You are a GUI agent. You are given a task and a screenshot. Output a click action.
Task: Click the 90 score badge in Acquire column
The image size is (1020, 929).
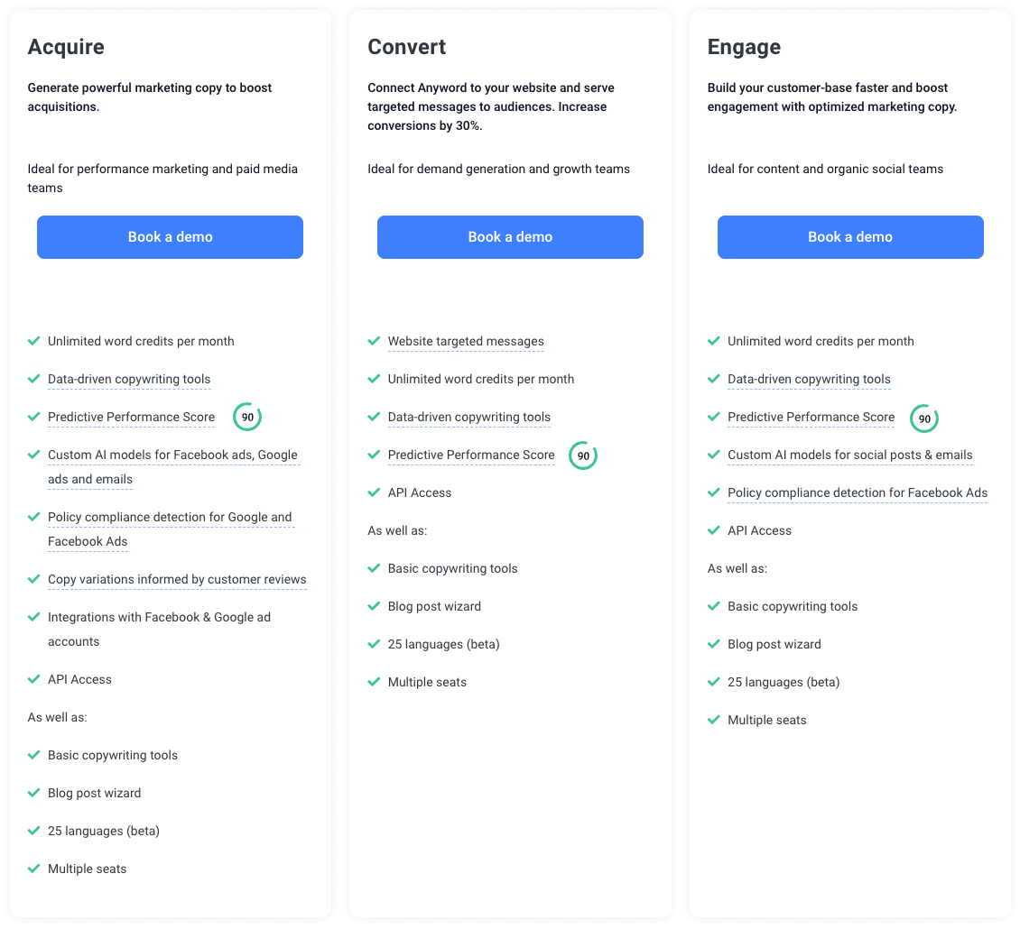[247, 418]
